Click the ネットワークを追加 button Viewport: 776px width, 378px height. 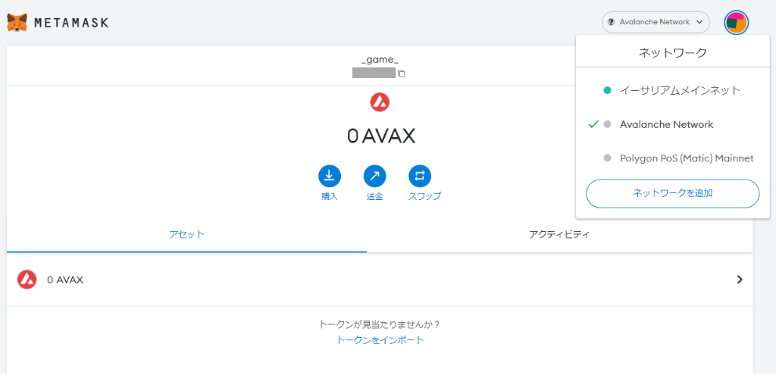click(673, 193)
